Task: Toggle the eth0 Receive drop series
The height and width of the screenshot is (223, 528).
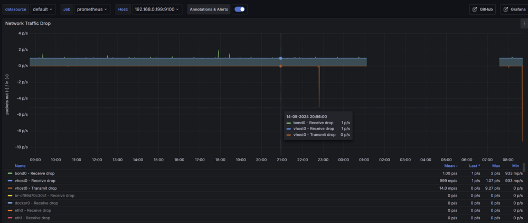Action: coord(33,210)
